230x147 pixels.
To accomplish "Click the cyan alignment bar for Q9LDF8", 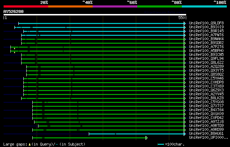I will coord(101,23).
